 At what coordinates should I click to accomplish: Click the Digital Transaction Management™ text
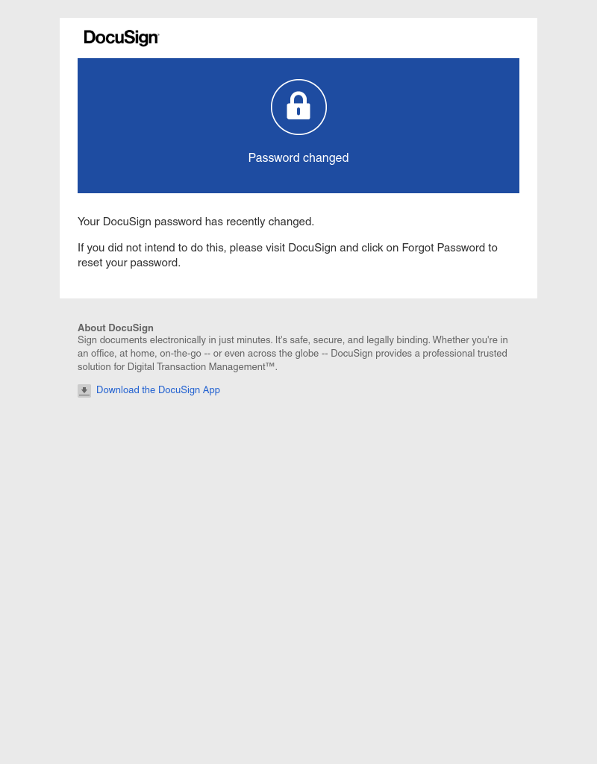coord(201,367)
